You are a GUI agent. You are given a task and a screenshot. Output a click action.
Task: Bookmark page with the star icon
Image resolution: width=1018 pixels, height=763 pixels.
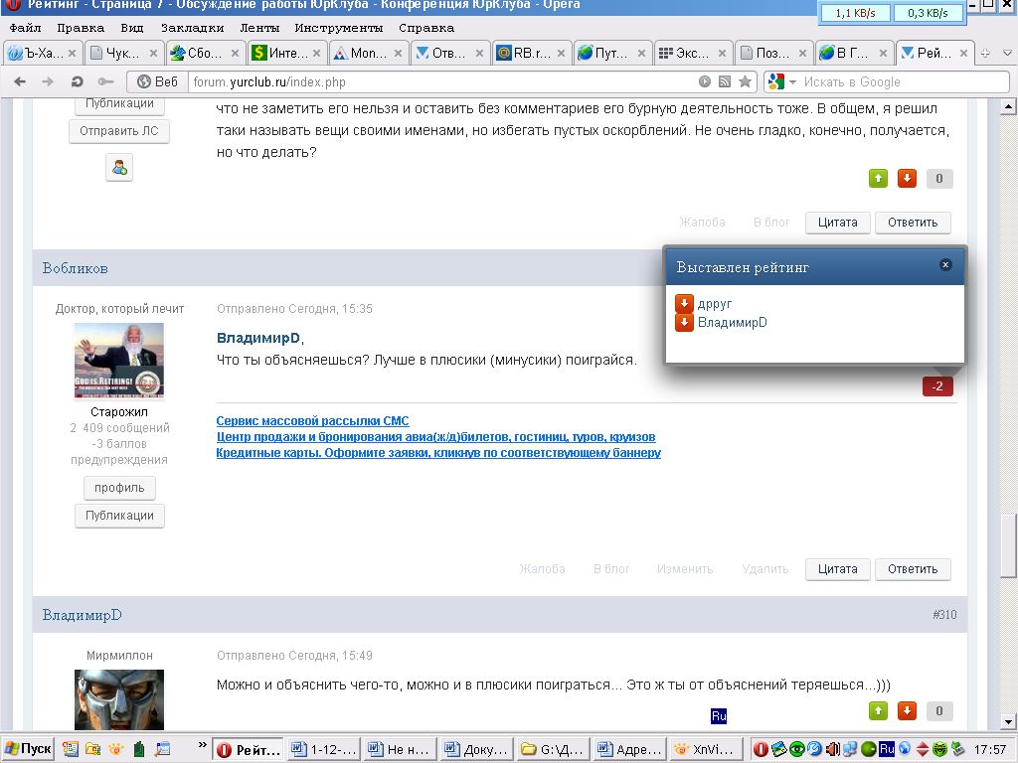tap(745, 81)
